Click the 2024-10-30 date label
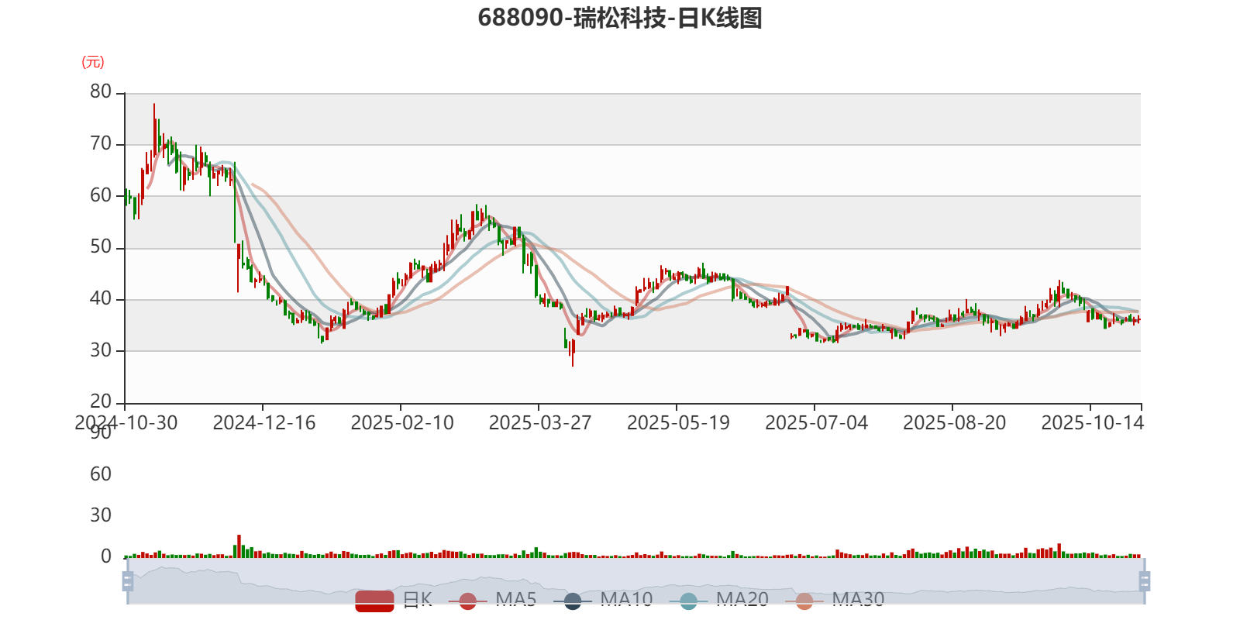This screenshot has width=1240, height=620. 126,423
